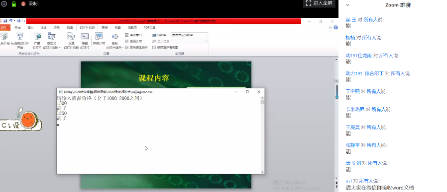Switch to the Insert (插入) ribbon tab

click(30, 28)
